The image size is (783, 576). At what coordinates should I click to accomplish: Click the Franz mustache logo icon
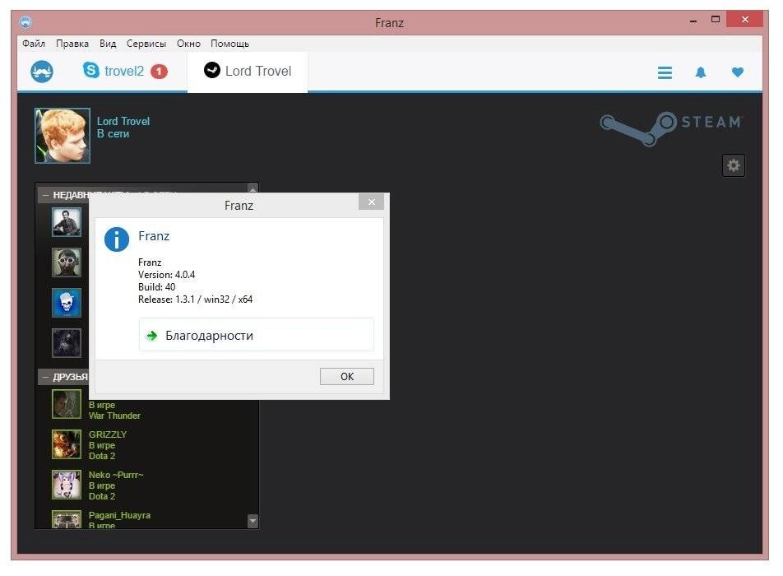click(42, 72)
